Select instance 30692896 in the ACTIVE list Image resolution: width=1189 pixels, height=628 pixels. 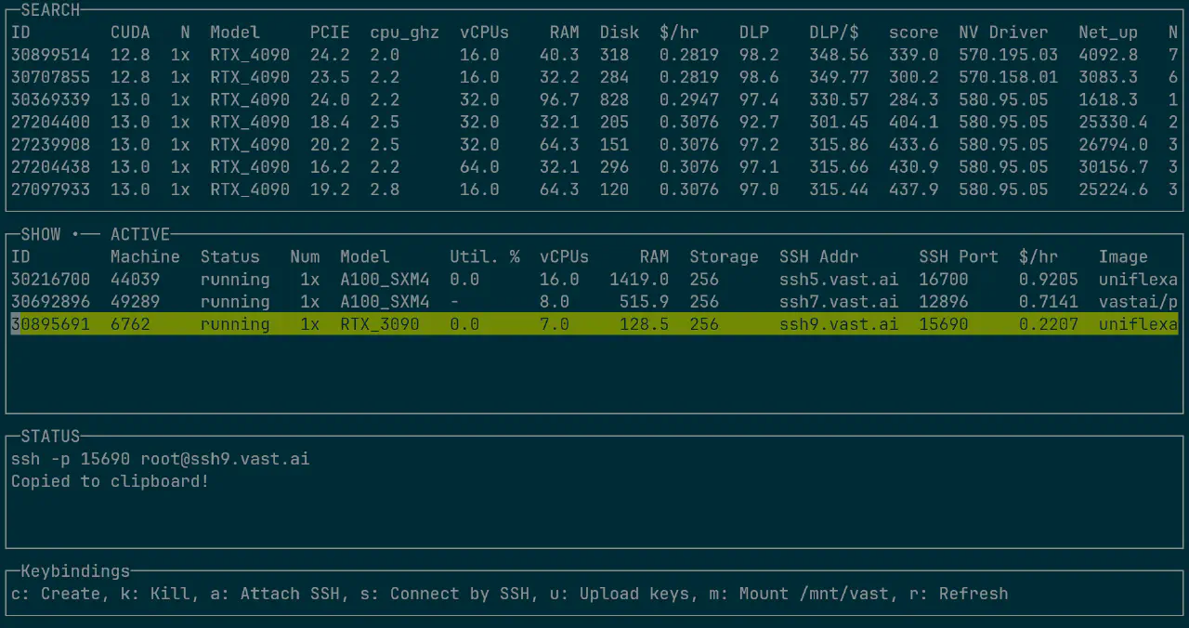(50, 301)
